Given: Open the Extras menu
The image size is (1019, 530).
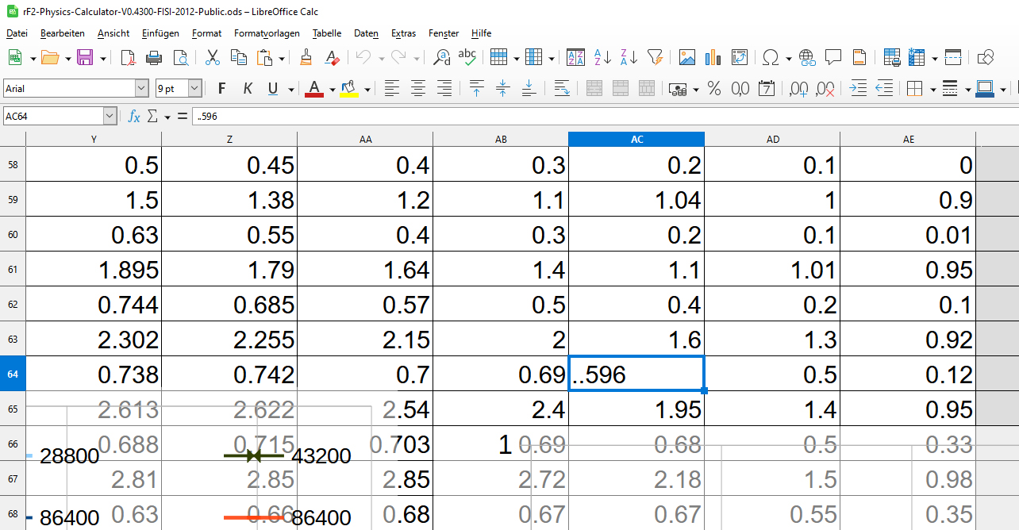Looking at the screenshot, I should (403, 33).
